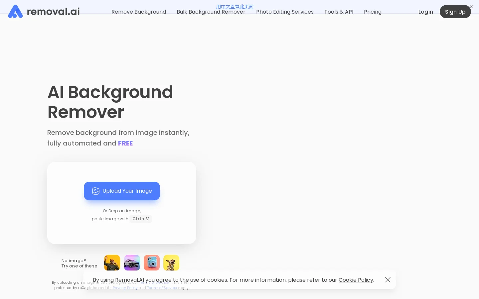This screenshot has width=479, height=299.
Task: Click the "No image? Try one of these" text
Action: pos(80,263)
